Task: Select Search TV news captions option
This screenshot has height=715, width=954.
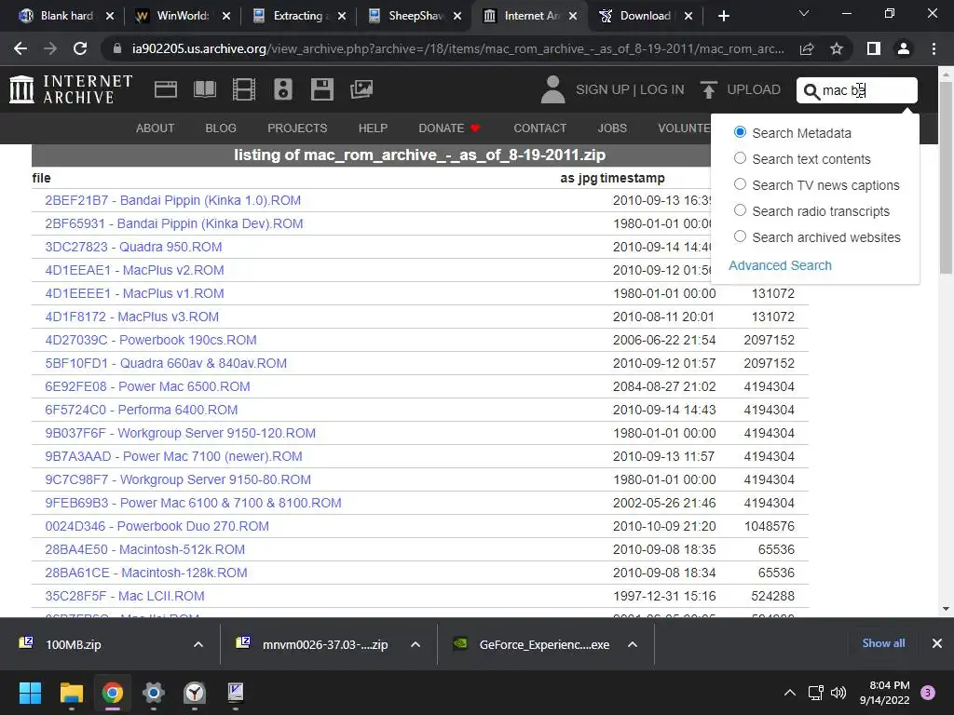Action: tap(740, 184)
